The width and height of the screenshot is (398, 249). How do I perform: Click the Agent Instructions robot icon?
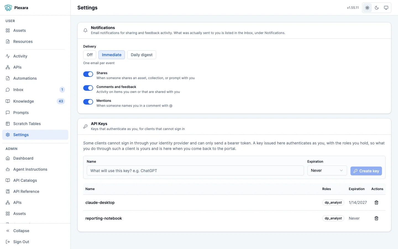pos(8,169)
